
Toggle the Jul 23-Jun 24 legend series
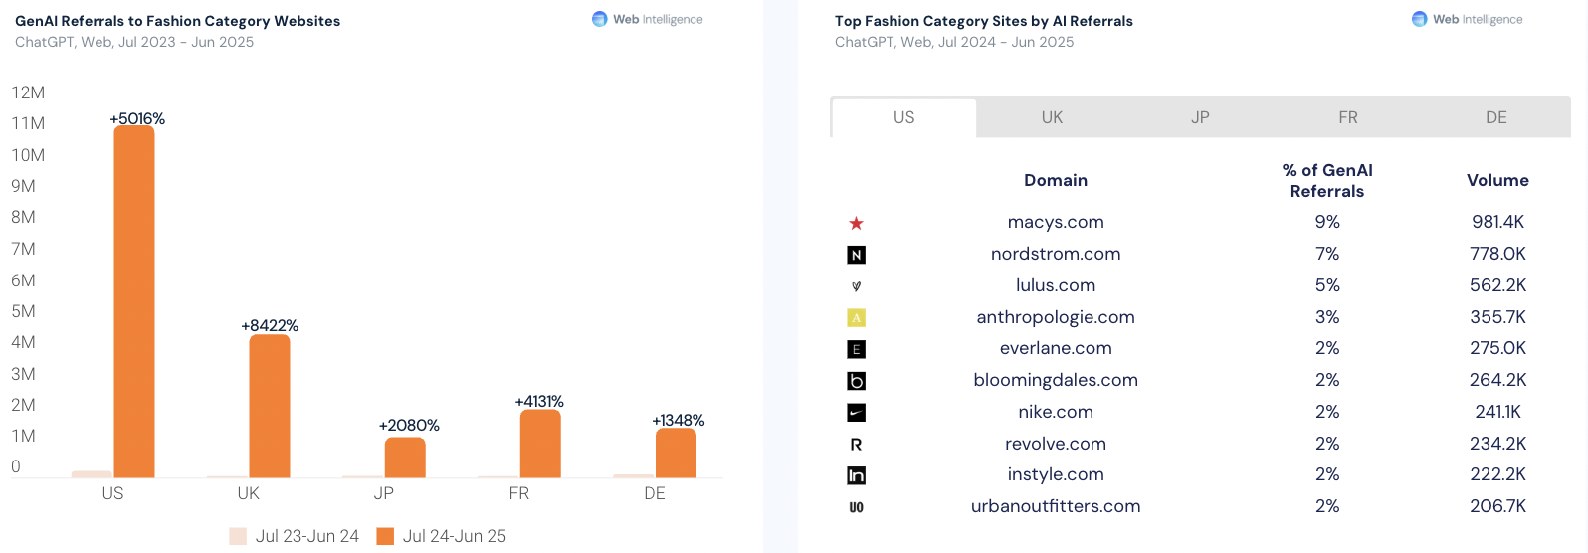pos(295,536)
